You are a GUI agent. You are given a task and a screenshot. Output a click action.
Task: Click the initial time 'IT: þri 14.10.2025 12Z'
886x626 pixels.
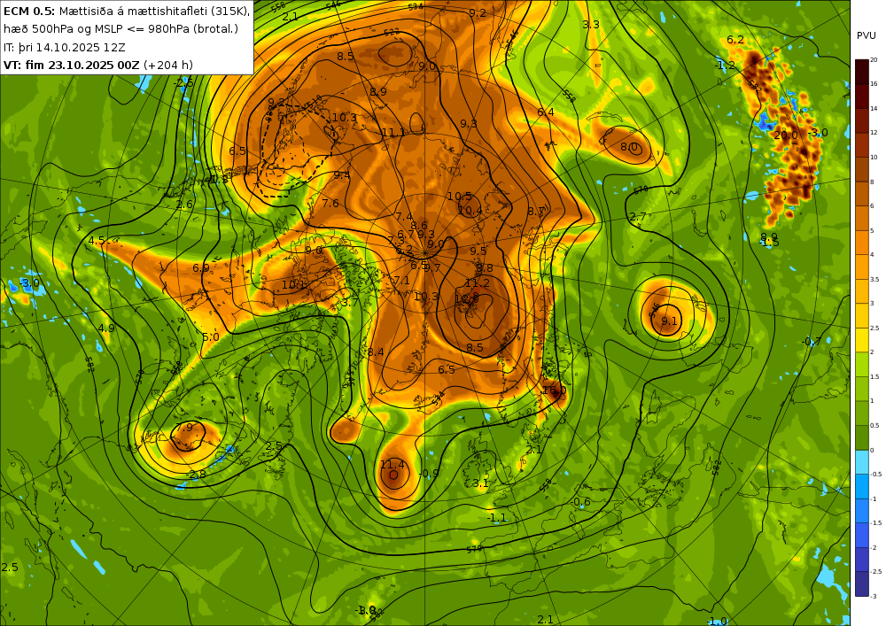(65, 47)
